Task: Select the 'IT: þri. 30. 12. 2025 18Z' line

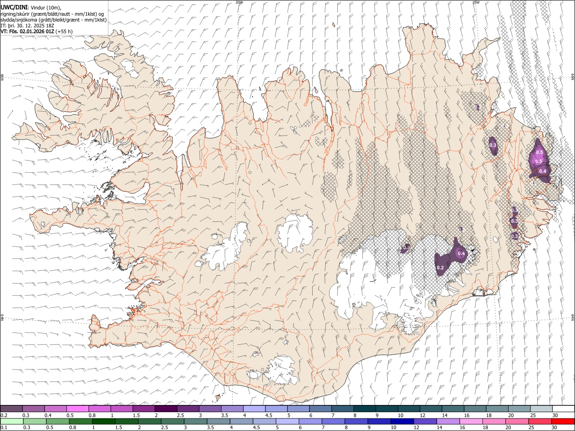Action: [x=27, y=26]
